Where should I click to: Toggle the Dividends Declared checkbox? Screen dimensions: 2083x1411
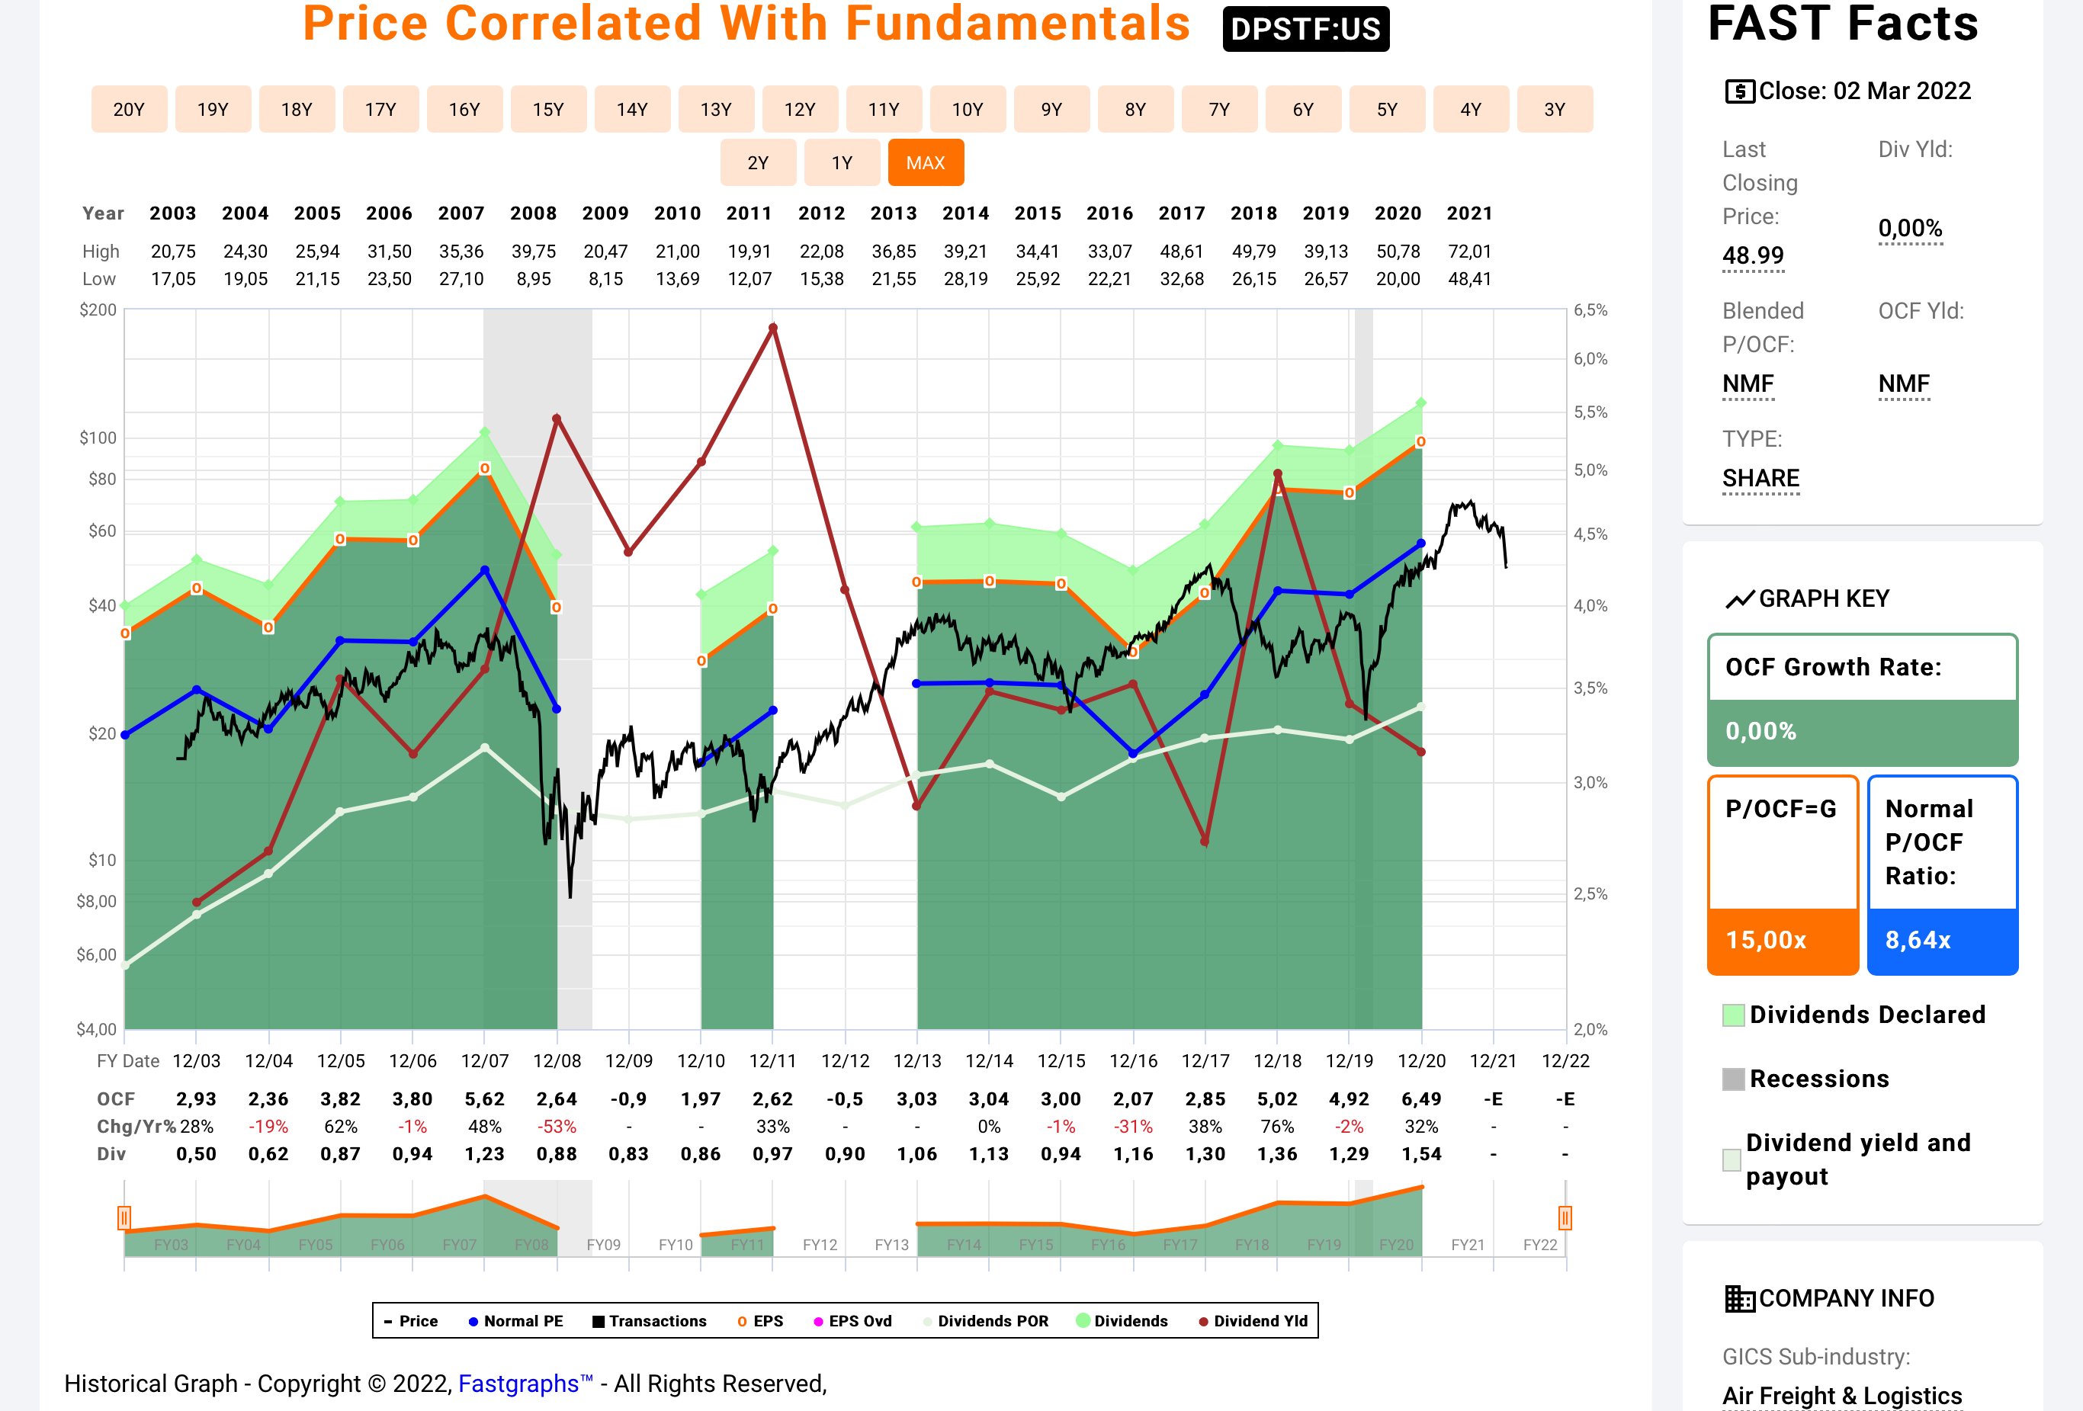click(x=1734, y=1015)
